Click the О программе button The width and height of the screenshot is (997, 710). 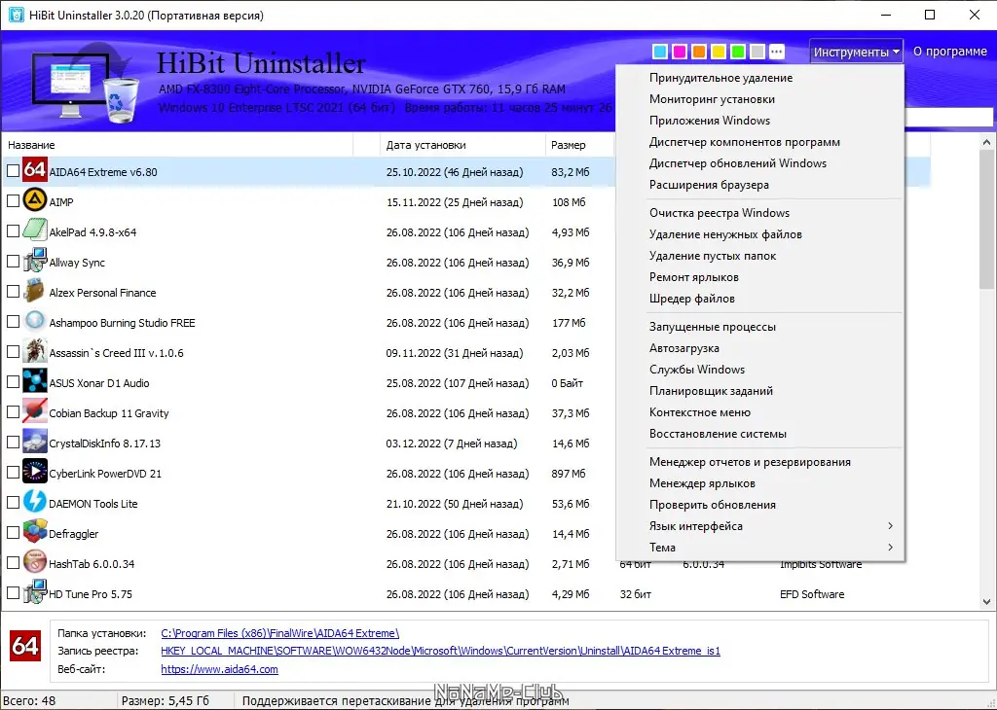(x=950, y=51)
